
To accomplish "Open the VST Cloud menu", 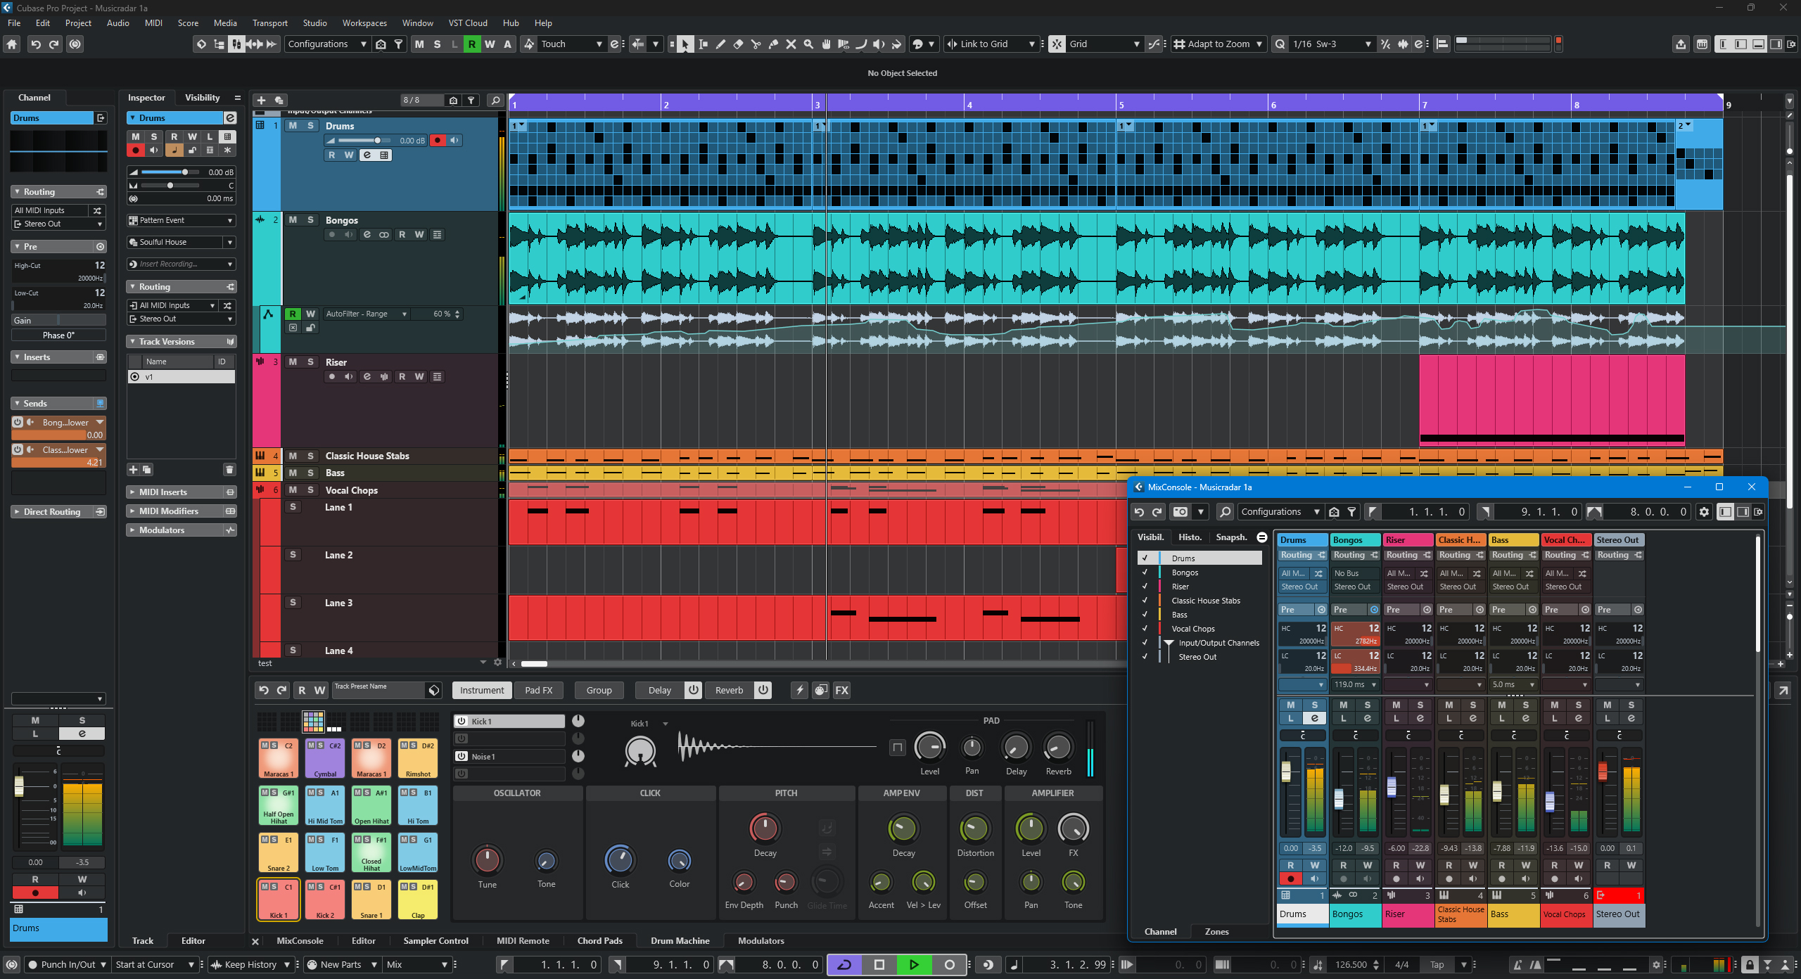I will pos(468,23).
